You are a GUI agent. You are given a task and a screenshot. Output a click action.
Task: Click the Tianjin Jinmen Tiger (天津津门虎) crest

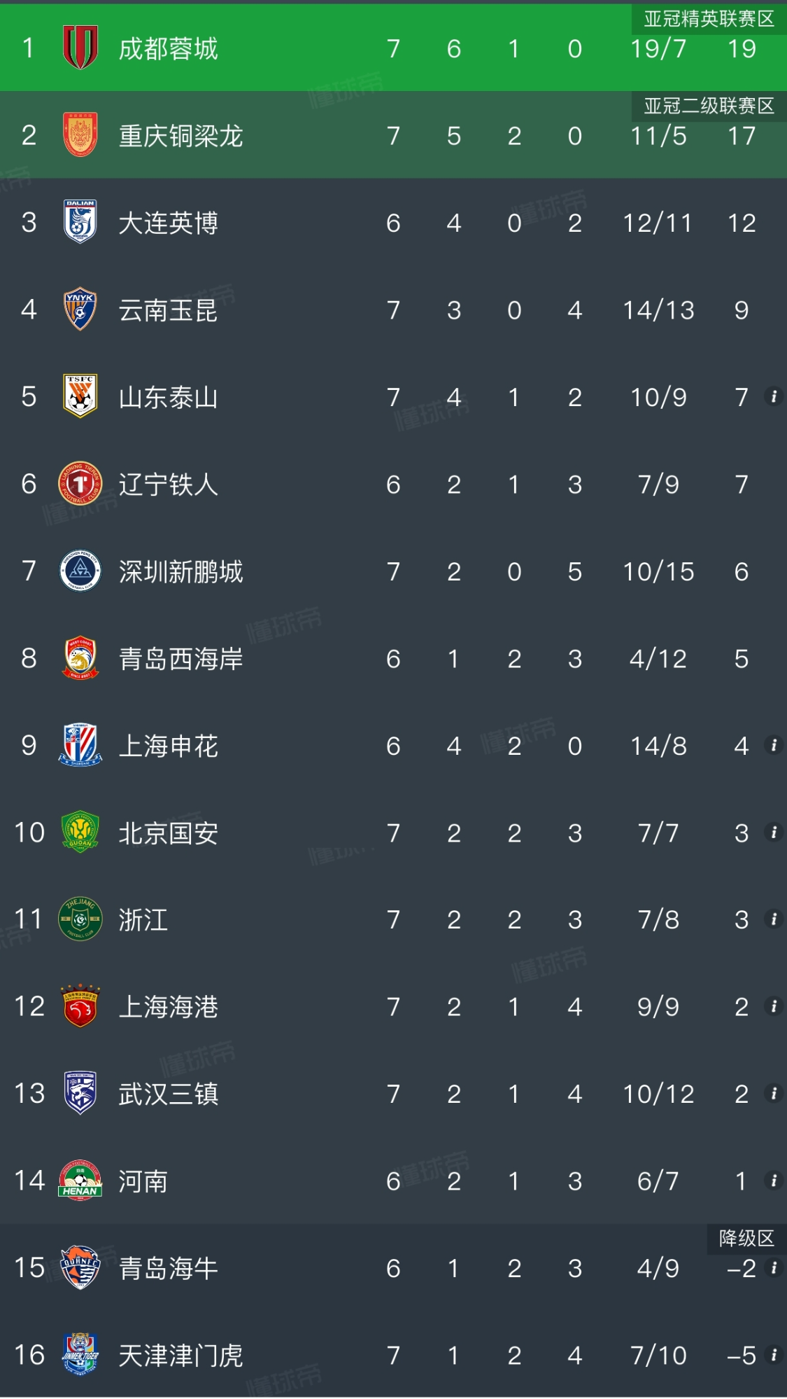(x=80, y=1355)
